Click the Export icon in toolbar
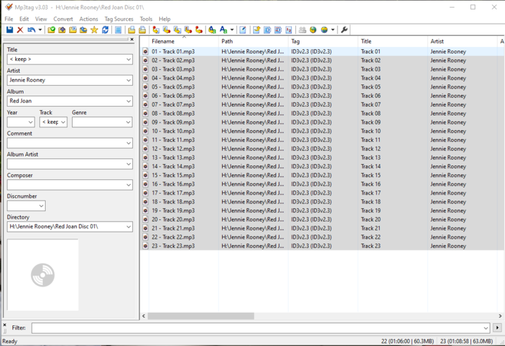The width and height of the screenshot is (505, 346). (x=257, y=30)
